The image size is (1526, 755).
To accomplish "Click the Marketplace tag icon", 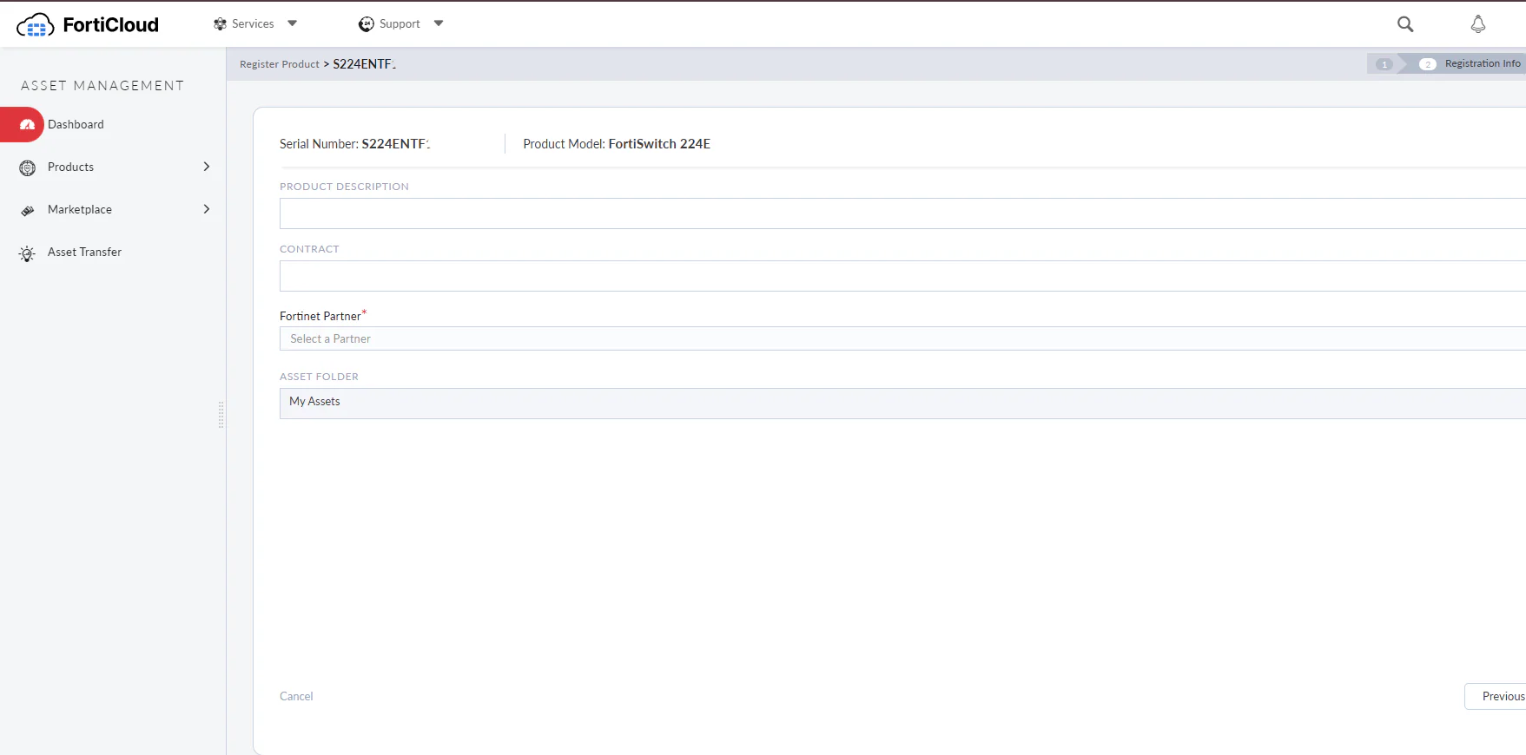I will [28, 210].
